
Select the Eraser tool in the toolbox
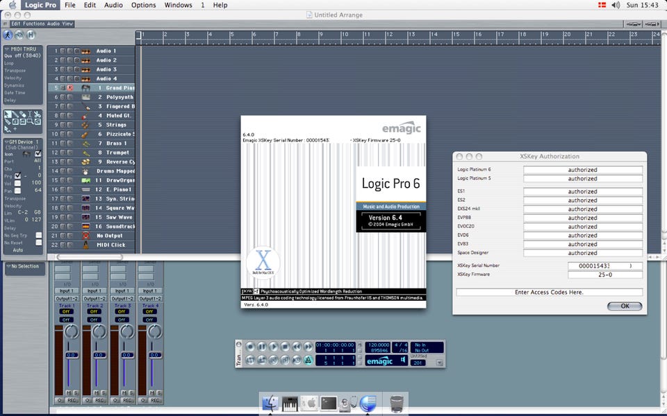coord(22,114)
